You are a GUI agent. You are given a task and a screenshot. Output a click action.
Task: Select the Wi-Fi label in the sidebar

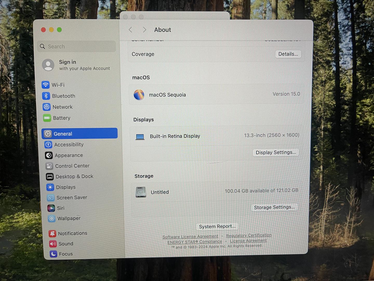tap(58, 85)
